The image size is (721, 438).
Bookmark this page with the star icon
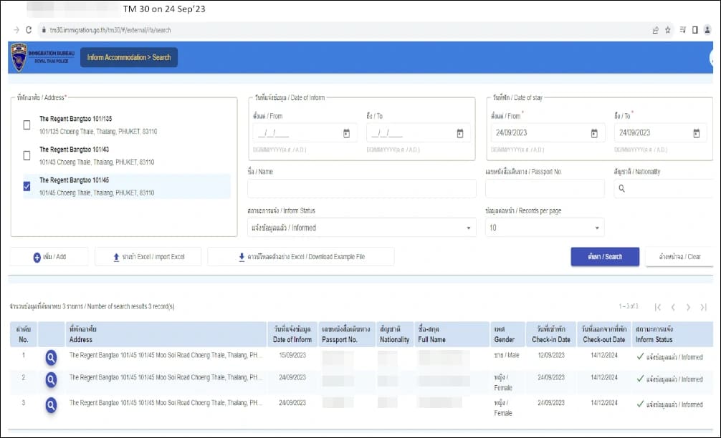click(668, 30)
